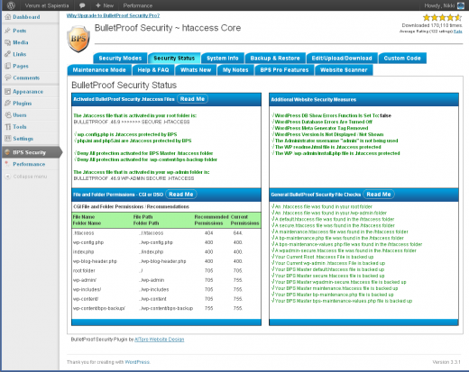The height and width of the screenshot is (372, 469).
Task: Click the wp-config.php file name cell
Action: coord(88,242)
